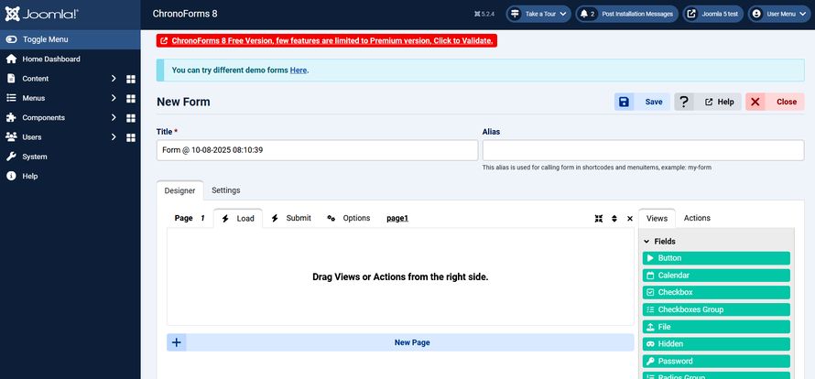
Task: Expand the Content menu chevron
Action: 114,79
